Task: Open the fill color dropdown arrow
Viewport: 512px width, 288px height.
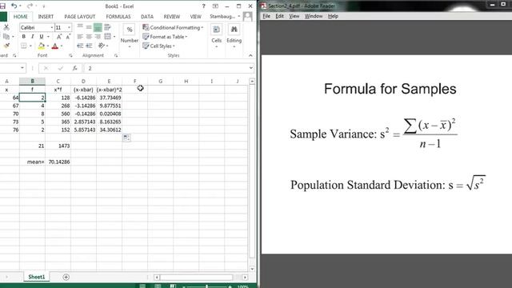Action: pyautogui.click(x=48, y=46)
